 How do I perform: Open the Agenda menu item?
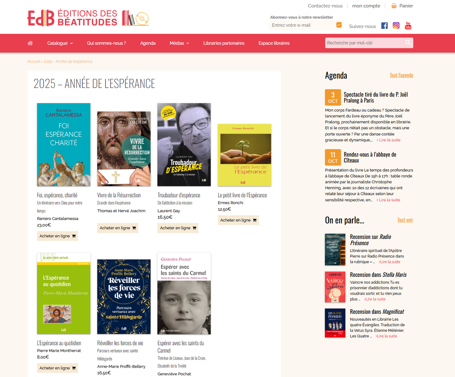[x=148, y=43]
